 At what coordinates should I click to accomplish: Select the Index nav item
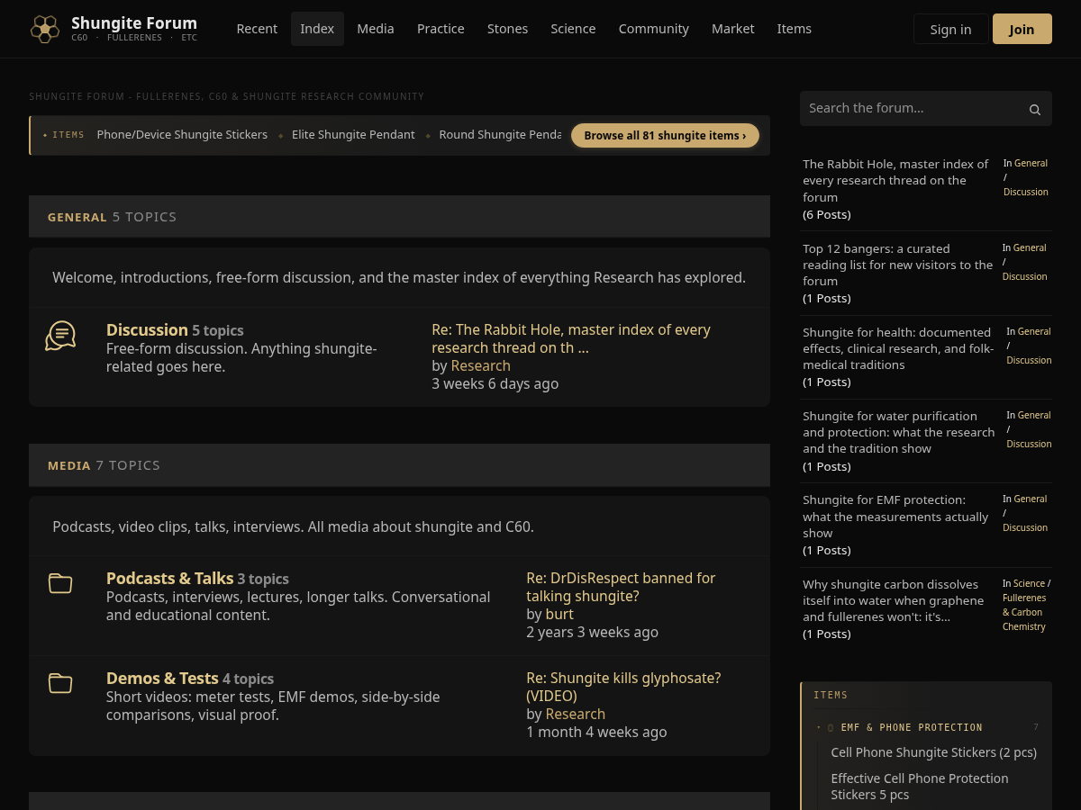(317, 29)
